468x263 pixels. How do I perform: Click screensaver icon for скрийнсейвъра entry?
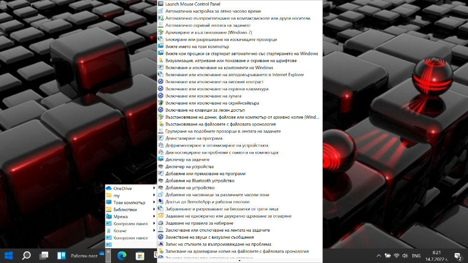pos(161,103)
